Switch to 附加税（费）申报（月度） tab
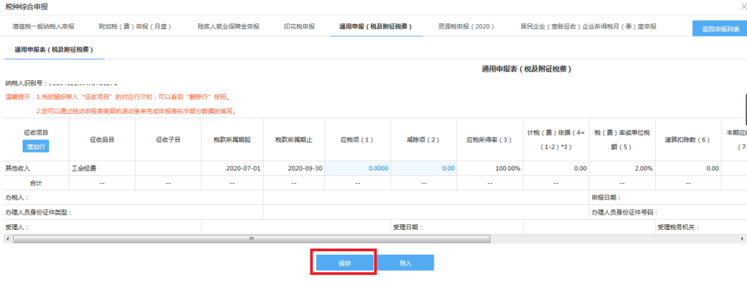747x281 pixels. coord(135,27)
